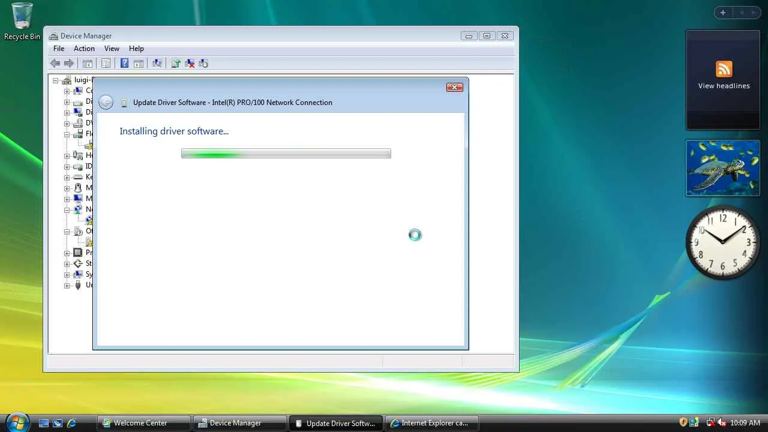Viewport: 768px width, 432px height.
Task: Maximize the Device Manager window
Action: [x=487, y=36]
